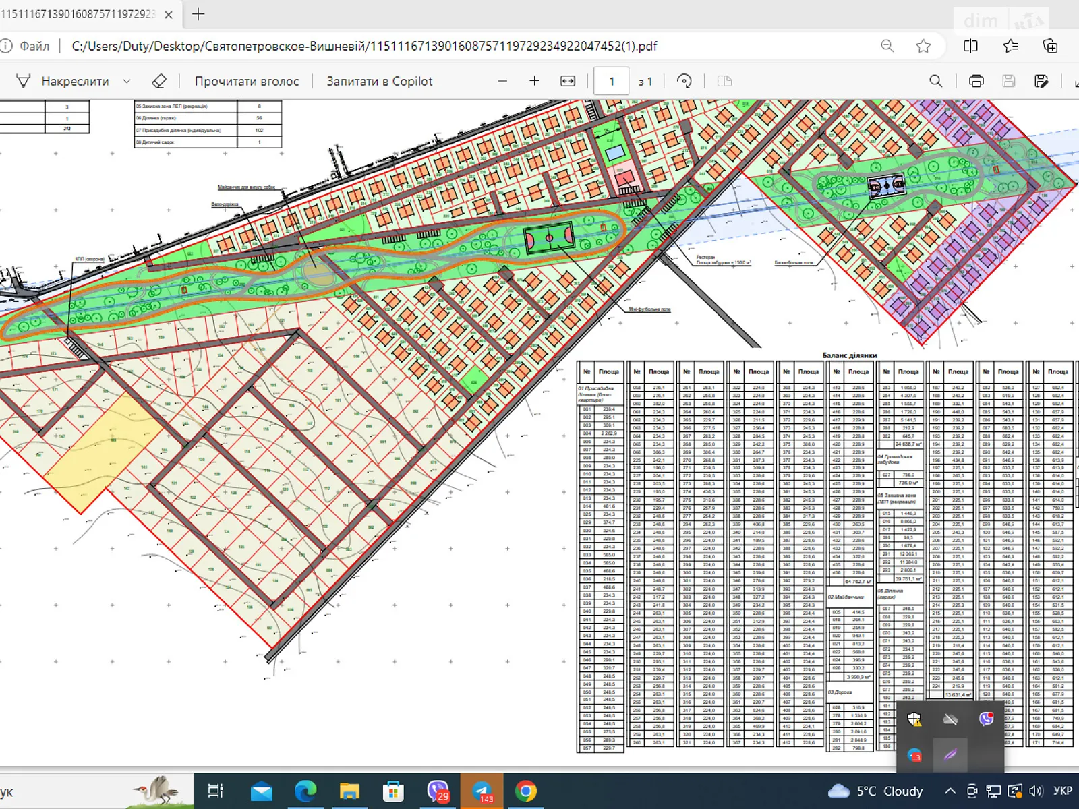Click legend row '06 Ділянка (гараж)'
This screenshot has width=1079, height=809.
[208, 118]
